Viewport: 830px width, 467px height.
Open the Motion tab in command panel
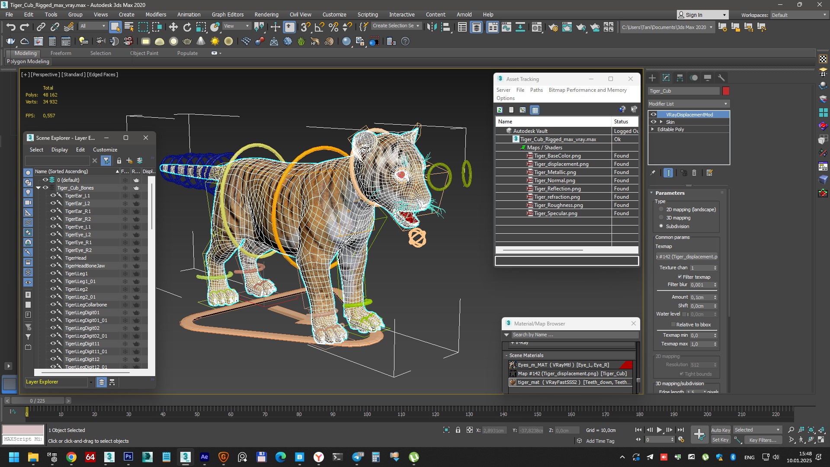click(694, 78)
